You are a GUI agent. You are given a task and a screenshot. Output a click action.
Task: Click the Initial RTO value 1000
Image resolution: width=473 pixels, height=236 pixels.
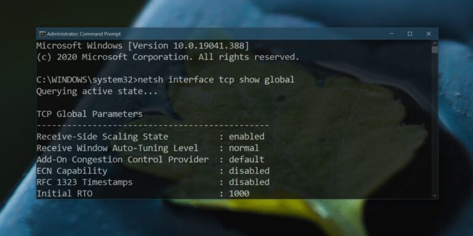(x=239, y=194)
